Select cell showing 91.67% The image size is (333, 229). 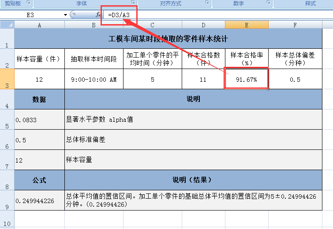pos(247,79)
